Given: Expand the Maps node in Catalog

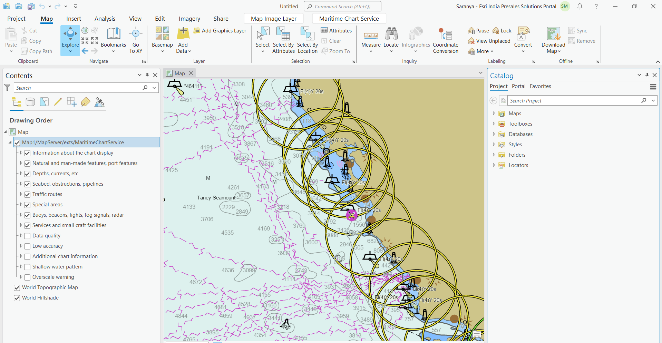Looking at the screenshot, I should click(x=494, y=113).
